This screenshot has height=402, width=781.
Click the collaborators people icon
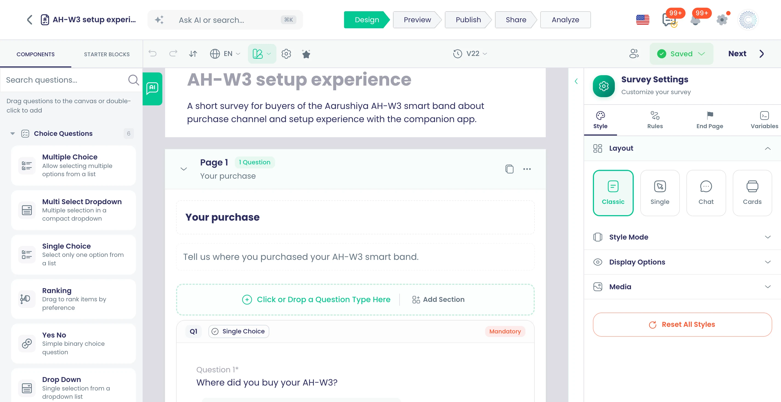click(x=634, y=54)
